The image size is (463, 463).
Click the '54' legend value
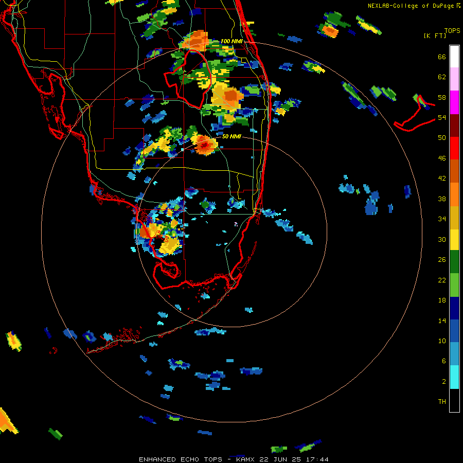[442, 117]
